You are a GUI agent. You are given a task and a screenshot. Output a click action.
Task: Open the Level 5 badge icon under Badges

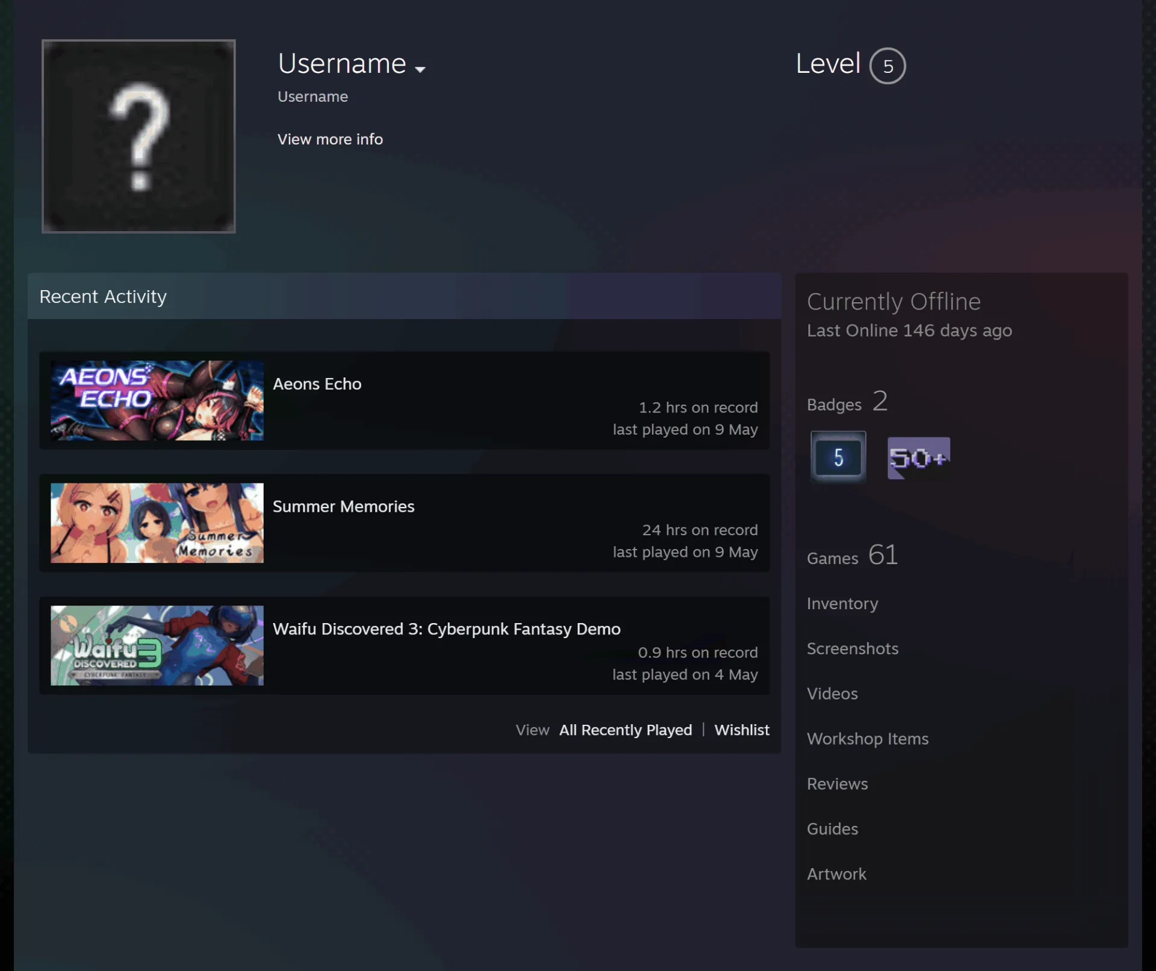pos(838,457)
